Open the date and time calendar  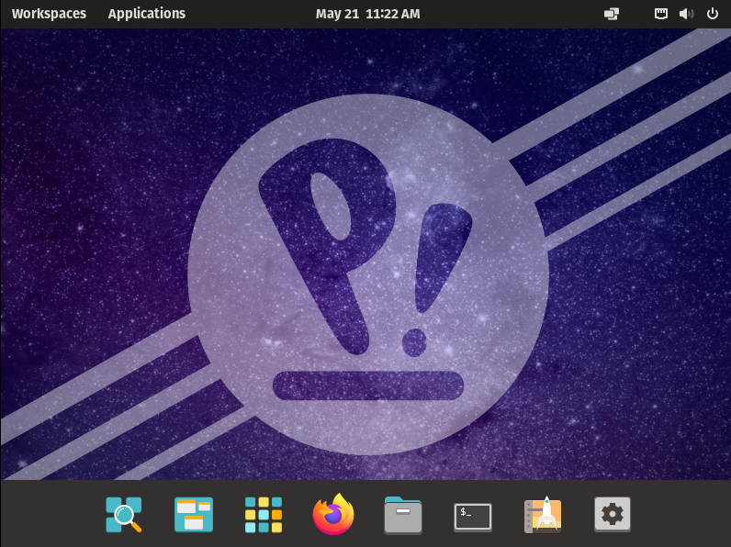point(368,14)
